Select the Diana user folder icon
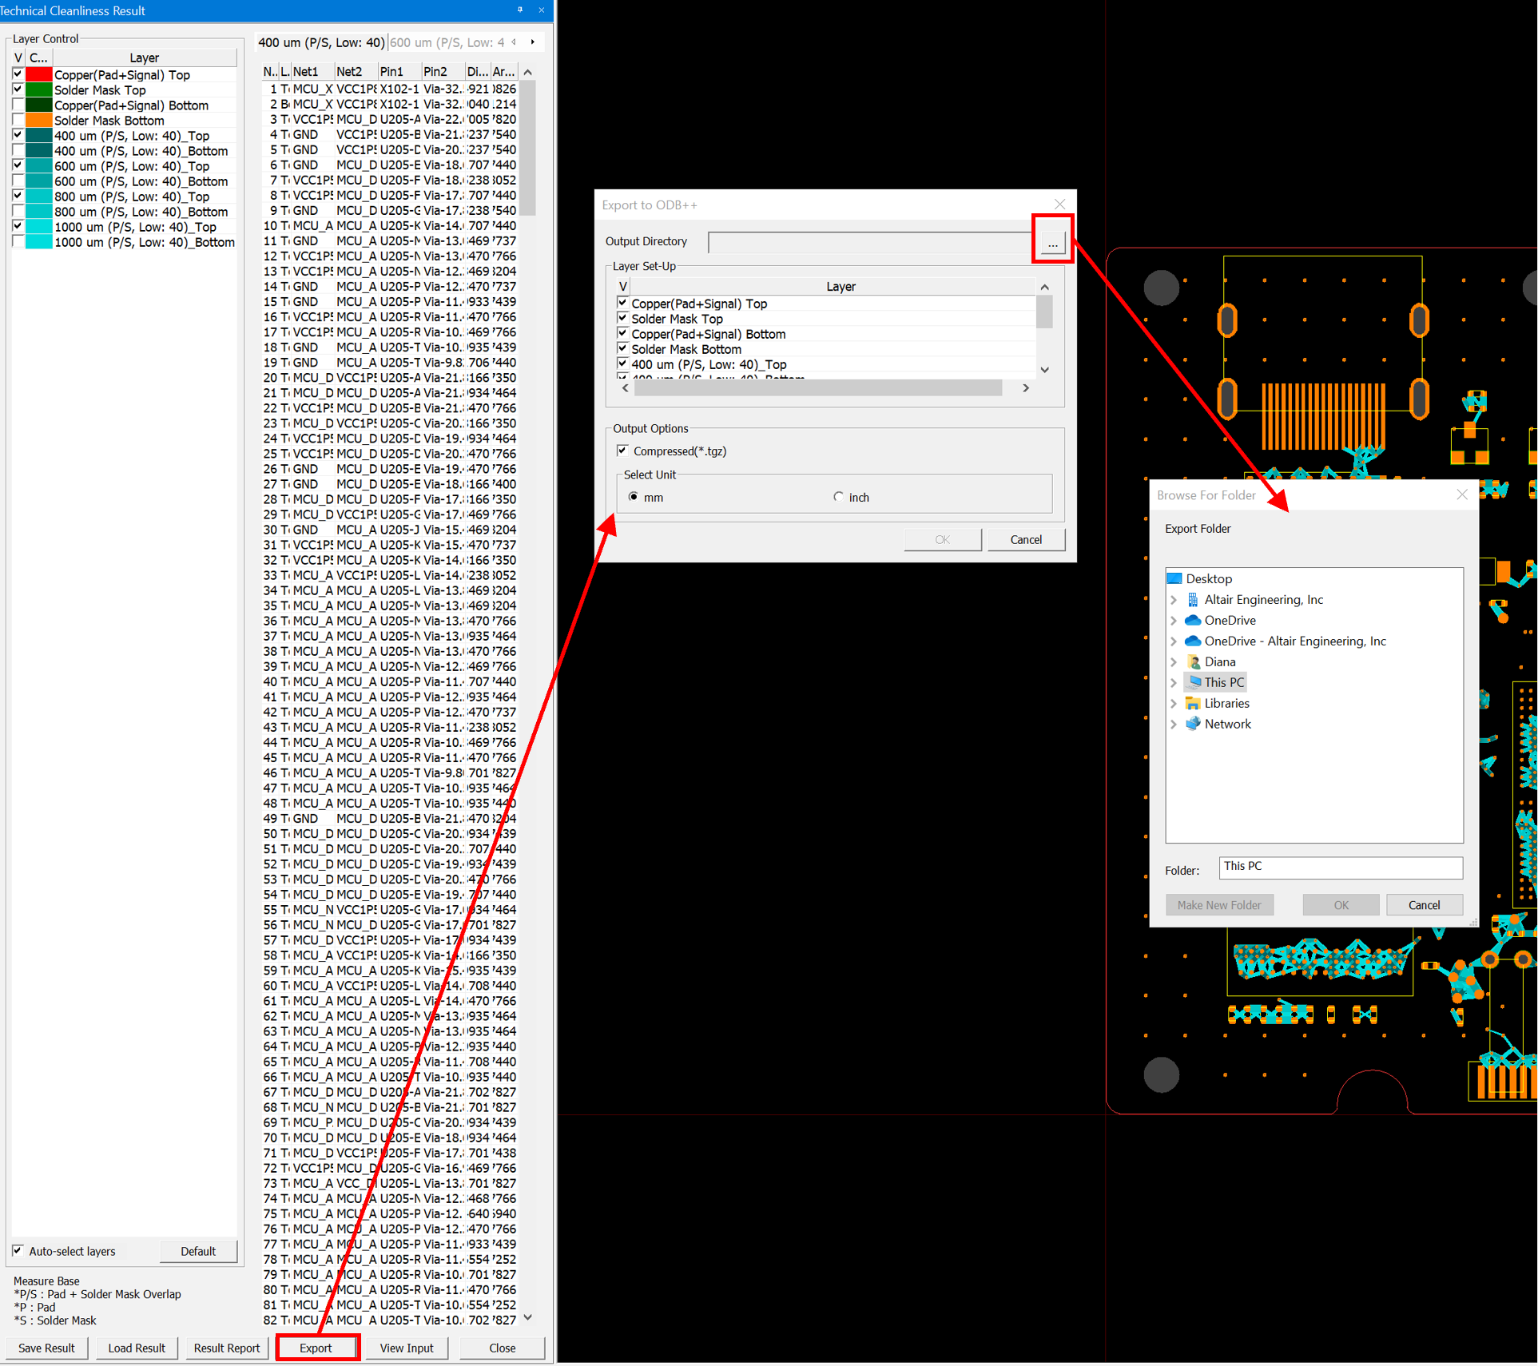Viewport: 1538px width, 1366px height. [x=1192, y=661]
